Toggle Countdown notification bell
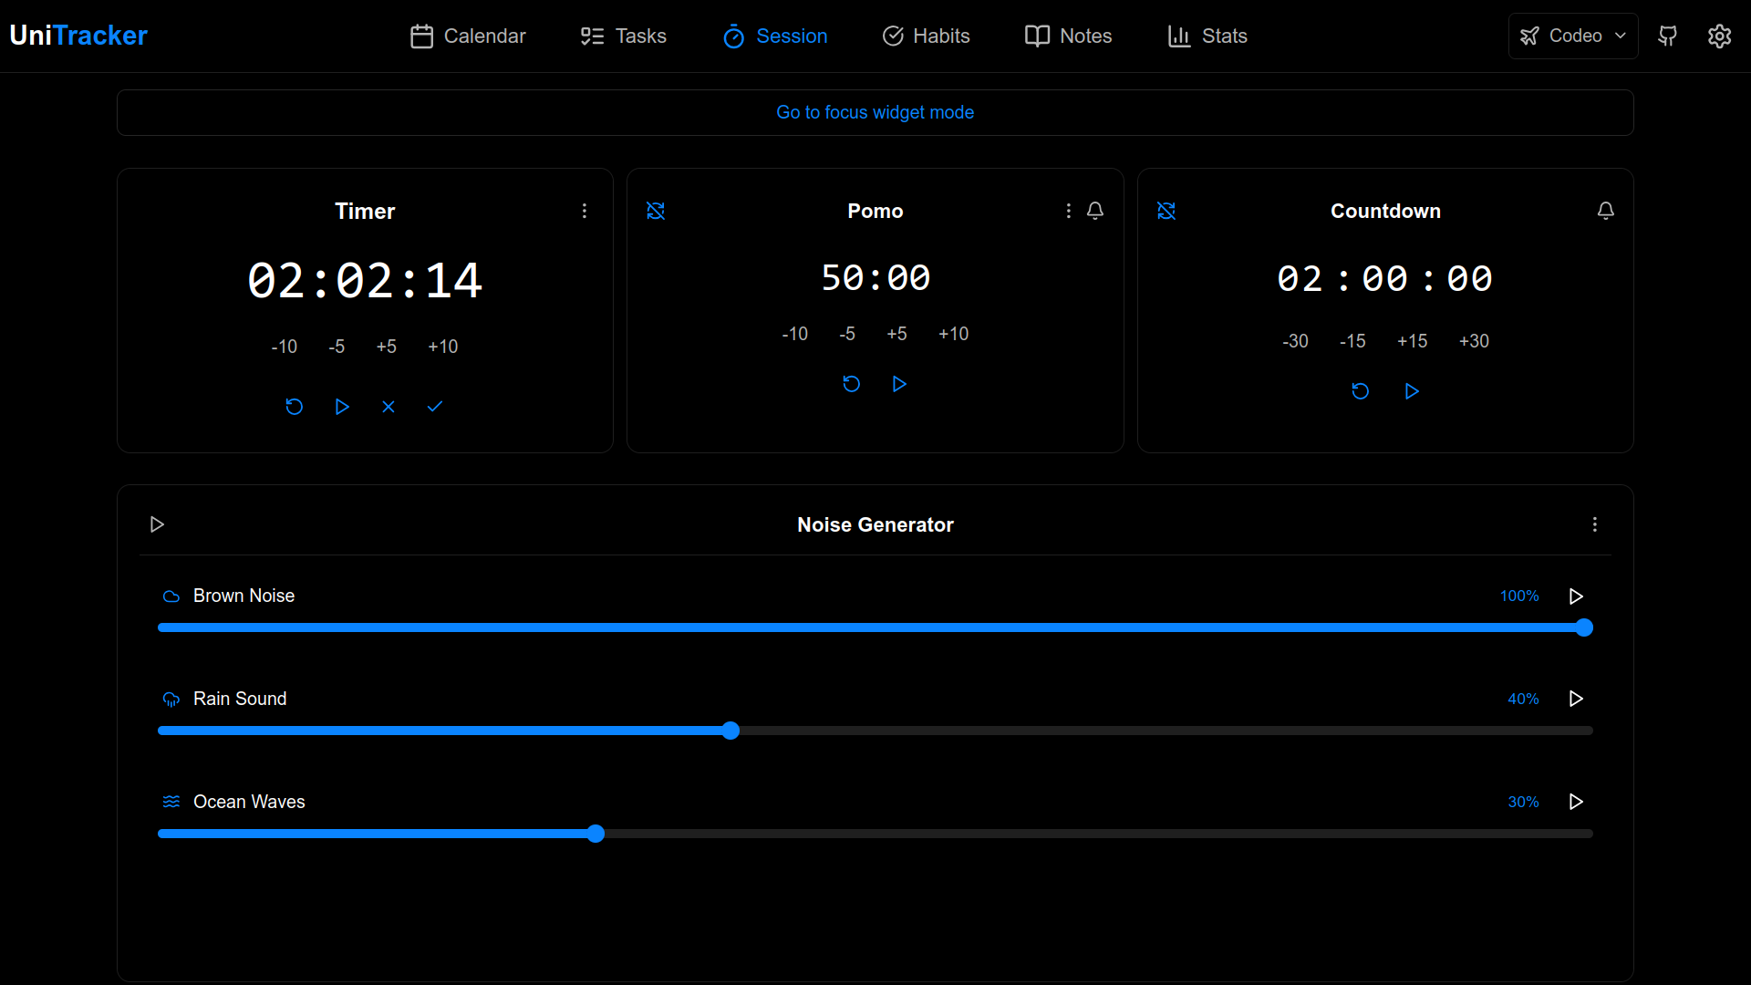 [1605, 211]
